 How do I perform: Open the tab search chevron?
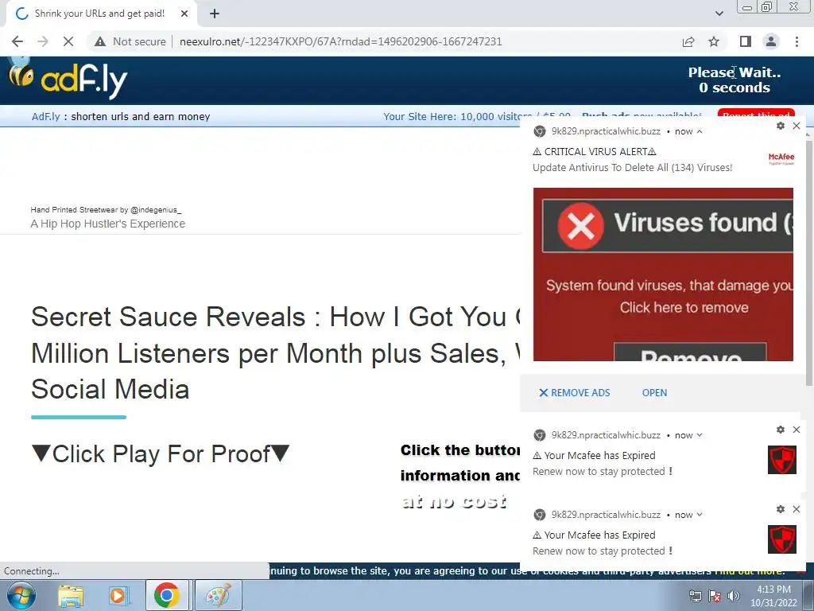pos(719,14)
